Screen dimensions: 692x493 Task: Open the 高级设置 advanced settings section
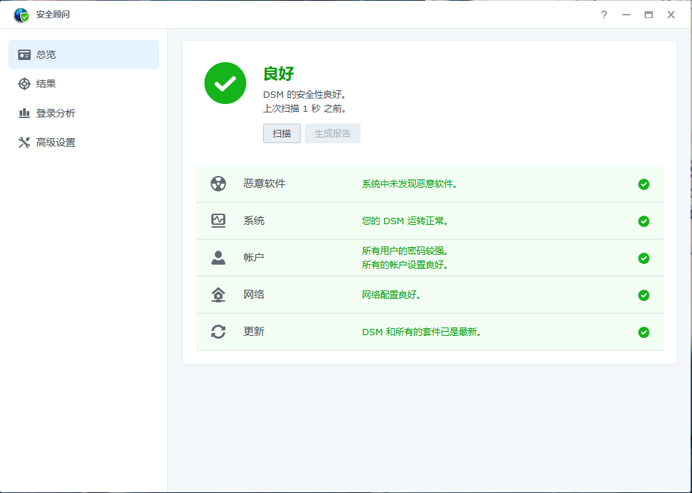pyautogui.click(x=84, y=142)
